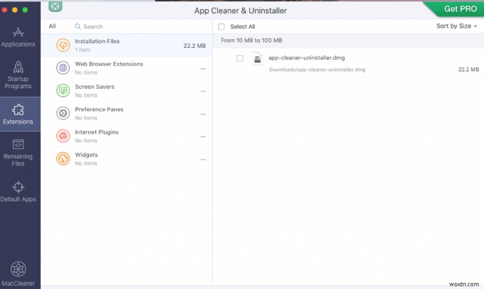484x289 pixels.
Task: Check the app-cleaner-uninstaller.dmg checkbox
Action: click(x=240, y=58)
